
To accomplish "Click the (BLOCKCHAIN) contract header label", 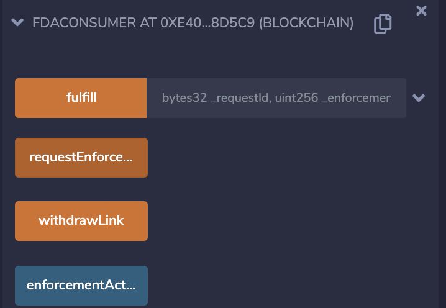I will [306, 23].
